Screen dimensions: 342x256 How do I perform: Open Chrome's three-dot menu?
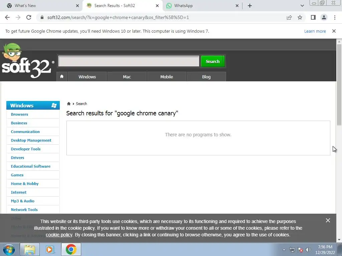click(335, 17)
